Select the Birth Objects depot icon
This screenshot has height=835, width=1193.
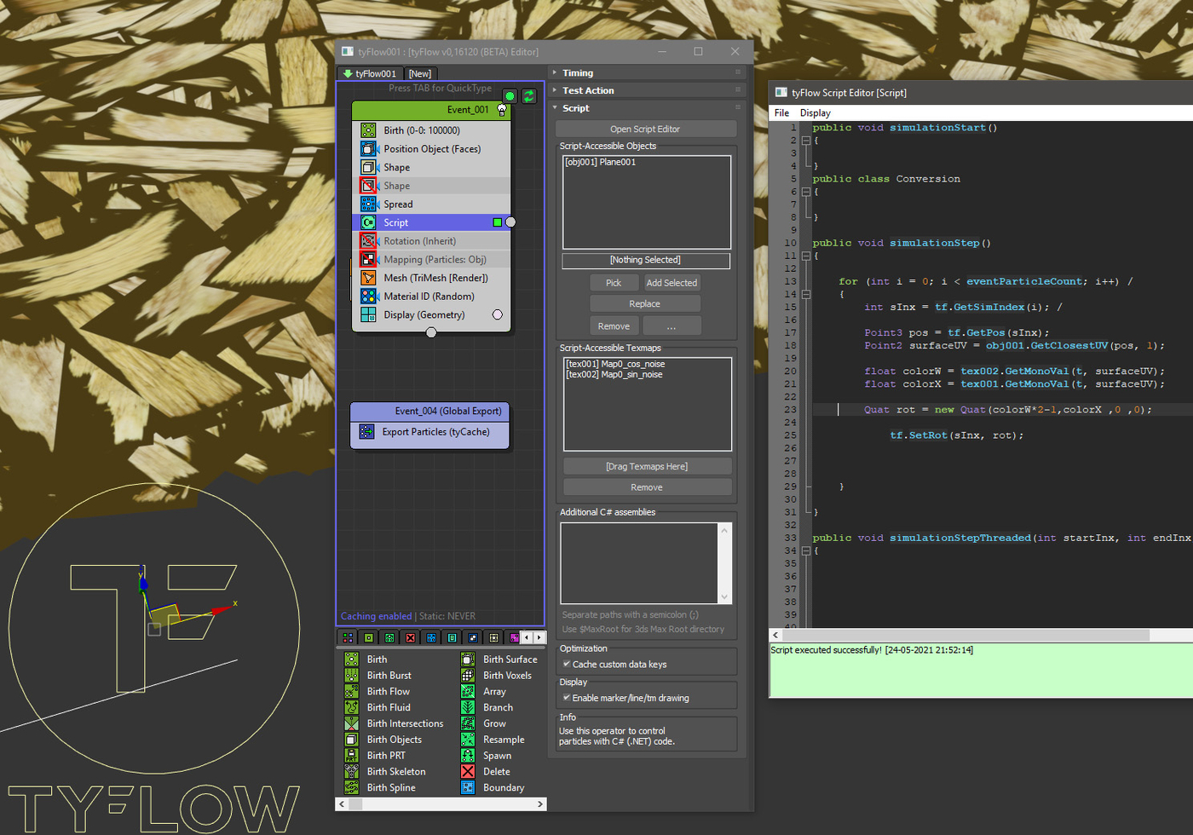(x=352, y=740)
